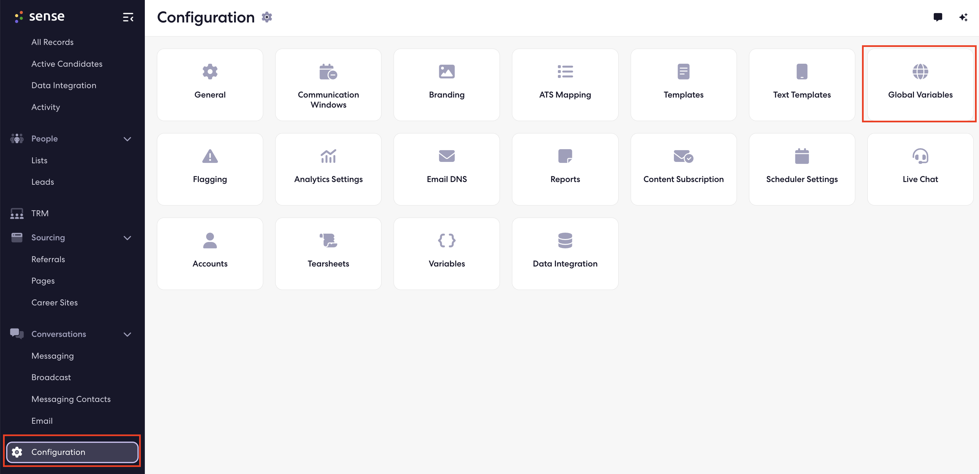This screenshot has width=979, height=474.
Task: Click the Sourcing card icon in sidebar
Action: (17, 238)
